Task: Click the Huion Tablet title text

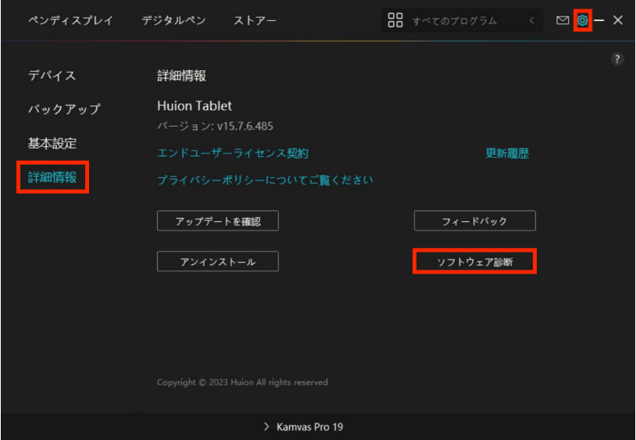Action: tap(195, 106)
